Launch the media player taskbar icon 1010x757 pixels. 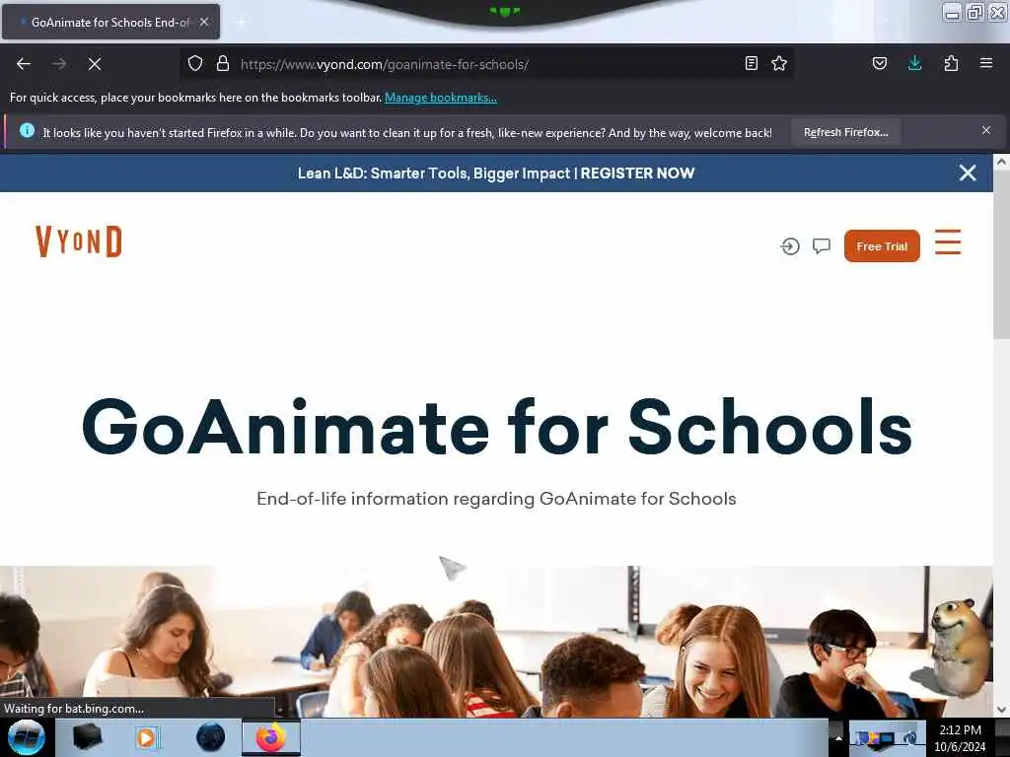[147, 737]
